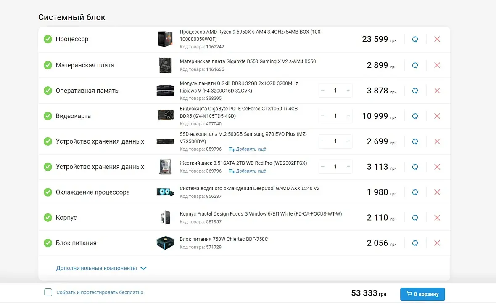Click the Fractal Design case thumbnail
Viewport: 496px width, 304px height.
[166, 217]
